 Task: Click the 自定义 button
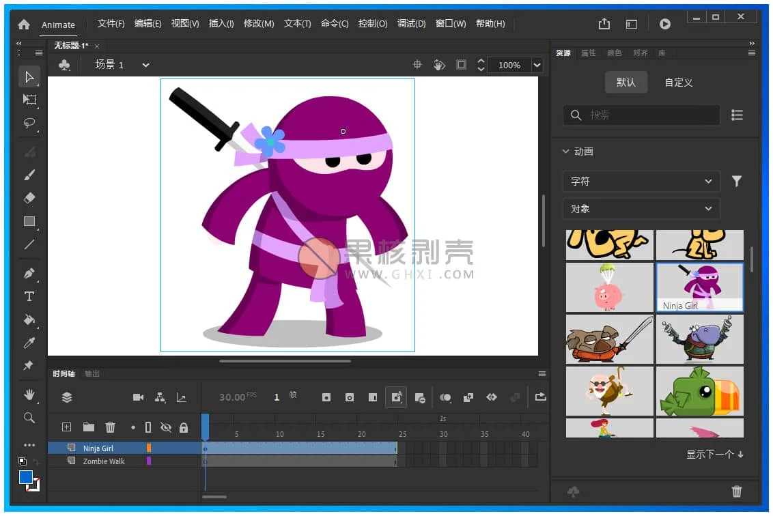[678, 83]
